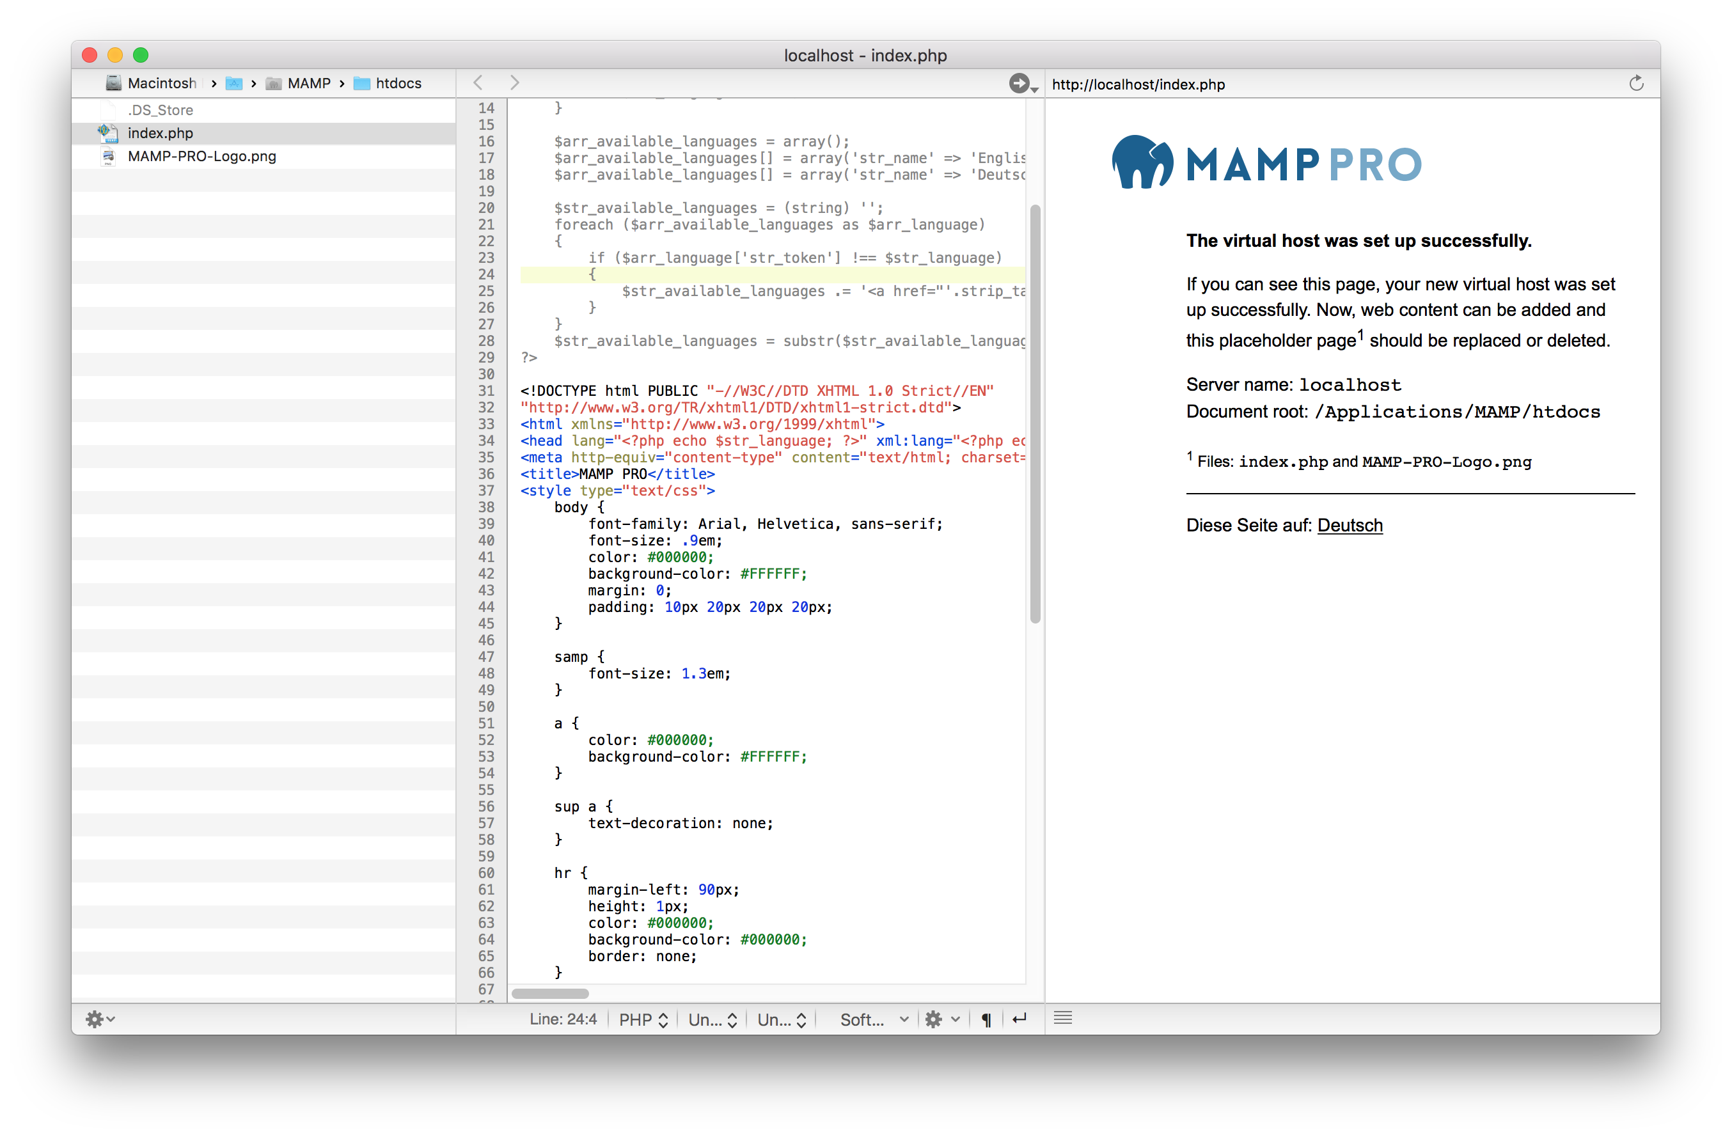1732x1137 pixels.
Task: Go back with the left navigation arrow
Action: (478, 83)
